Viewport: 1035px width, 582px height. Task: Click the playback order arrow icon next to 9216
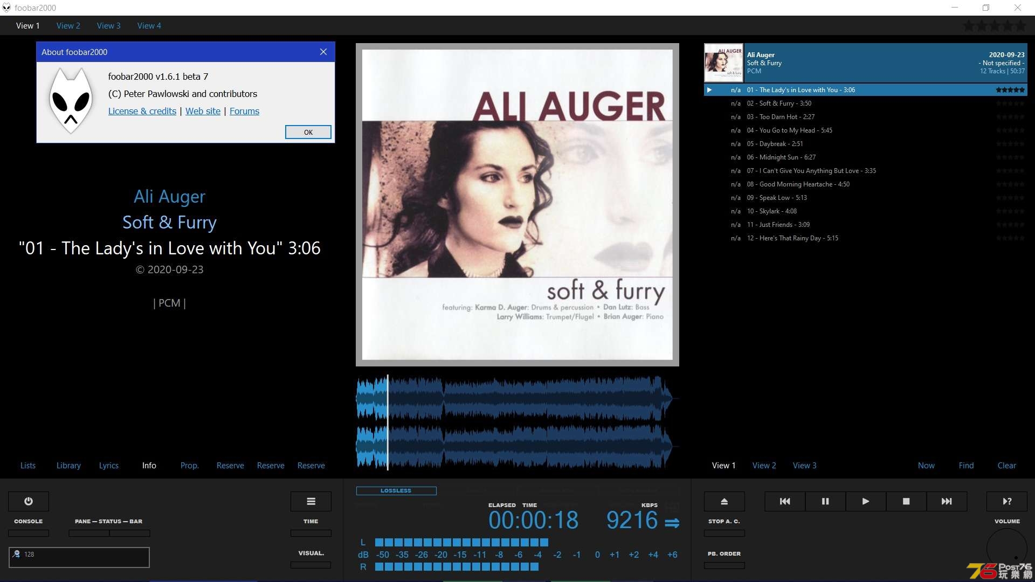(x=672, y=523)
